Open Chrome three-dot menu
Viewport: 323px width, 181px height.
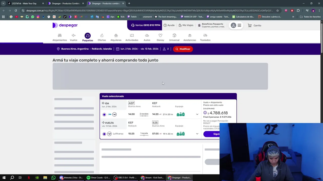pos(319,11)
